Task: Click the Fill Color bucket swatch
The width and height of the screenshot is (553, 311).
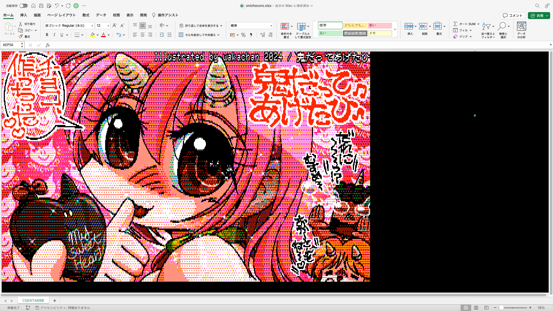Action: pyautogui.click(x=92, y=35)
